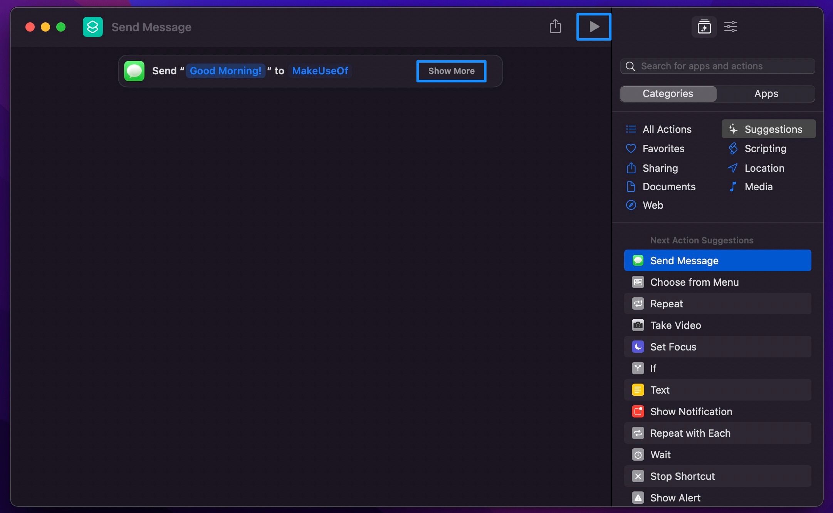833x513 pixels.
Task: Switch to the Categories tab
Action: pos(668,94)
